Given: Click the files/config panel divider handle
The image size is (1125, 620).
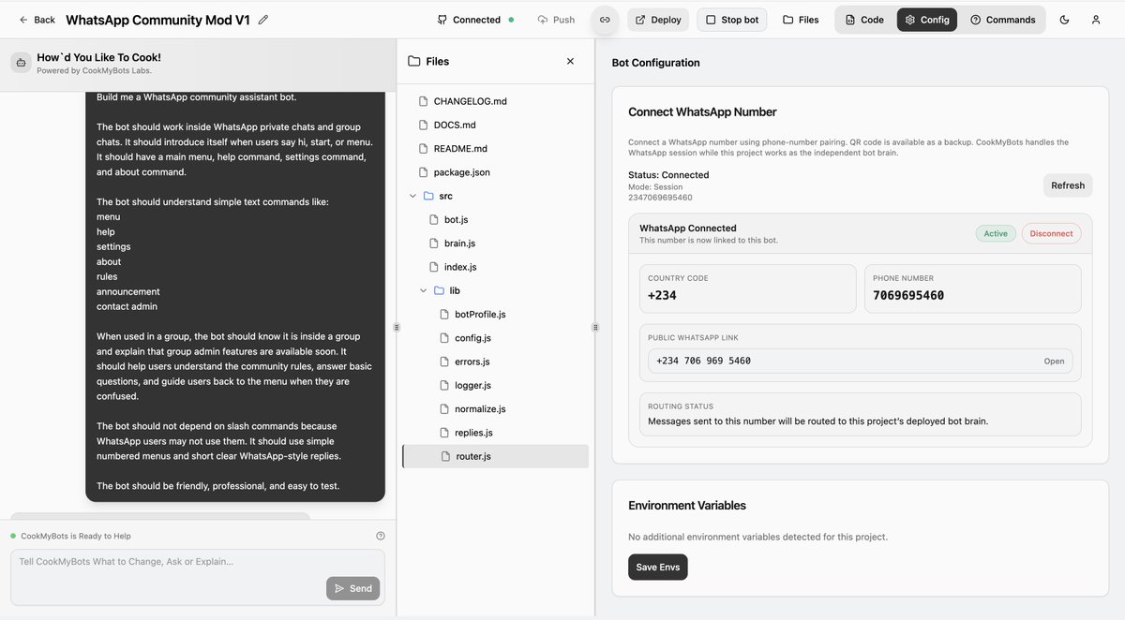Looking at the screenshot, I should coord(594,328).
